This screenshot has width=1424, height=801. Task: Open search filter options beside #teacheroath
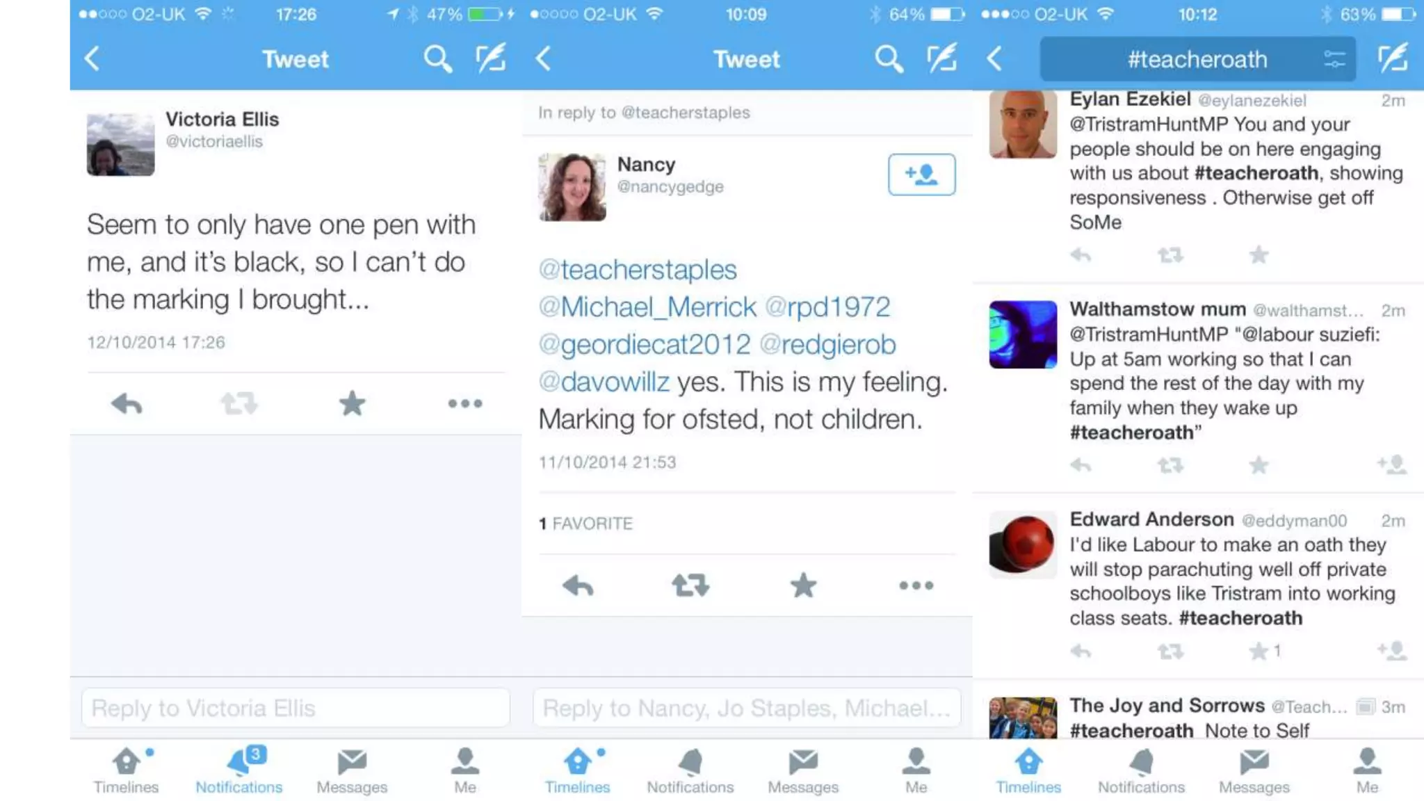pos(1334,59)
